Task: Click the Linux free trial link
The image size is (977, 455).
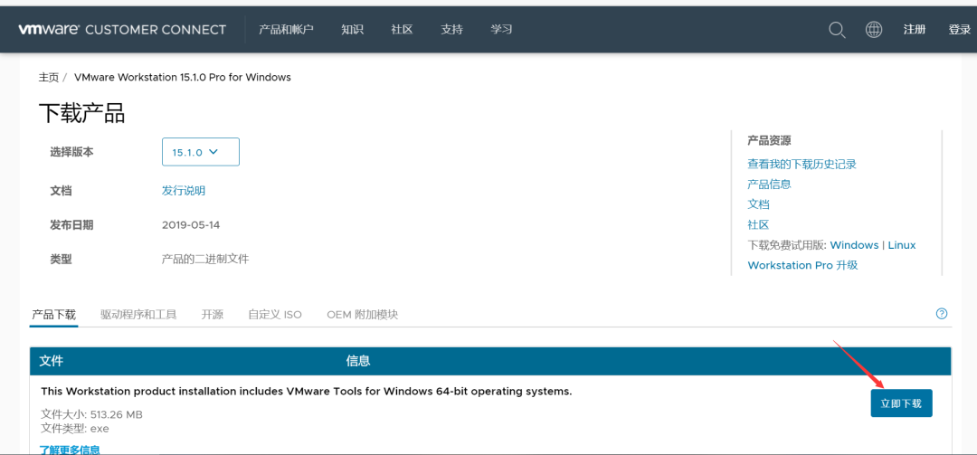Action: tap(902, 245)
